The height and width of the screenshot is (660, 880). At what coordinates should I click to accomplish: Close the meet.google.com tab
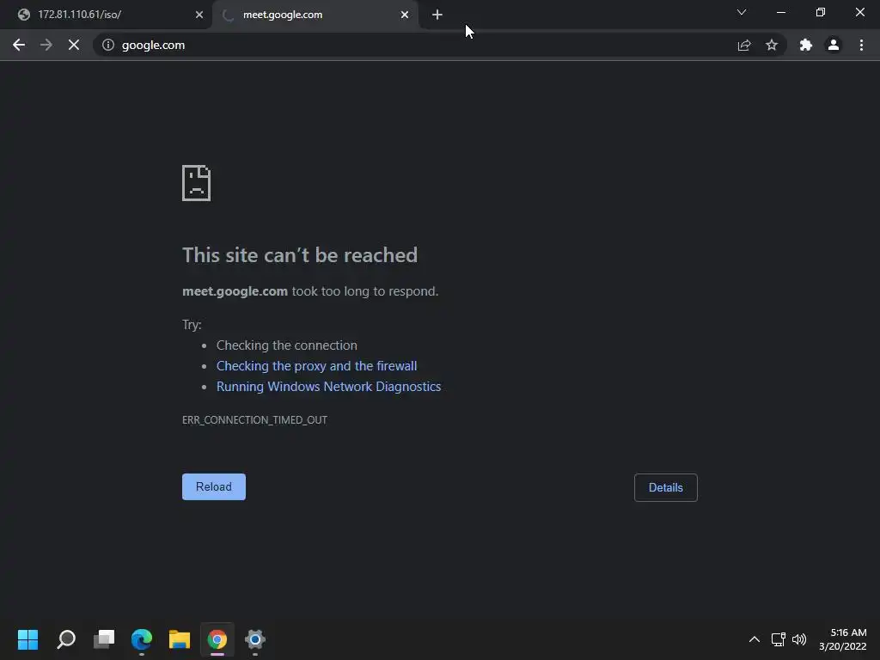click(x=405, y=15)
